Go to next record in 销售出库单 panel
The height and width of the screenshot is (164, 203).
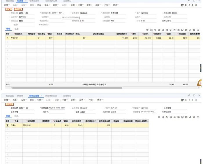tap(193, 100)
